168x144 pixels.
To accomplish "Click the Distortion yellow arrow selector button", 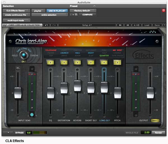I will tap(64, 62).
